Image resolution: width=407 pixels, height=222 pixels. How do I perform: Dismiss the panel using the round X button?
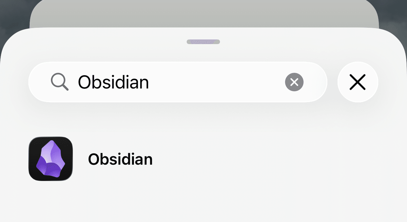[x=357, y=82]
